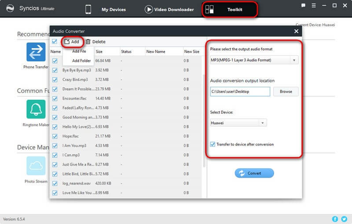Choose Add File from the menu
The image size is (352, 224).
(79, 51)
